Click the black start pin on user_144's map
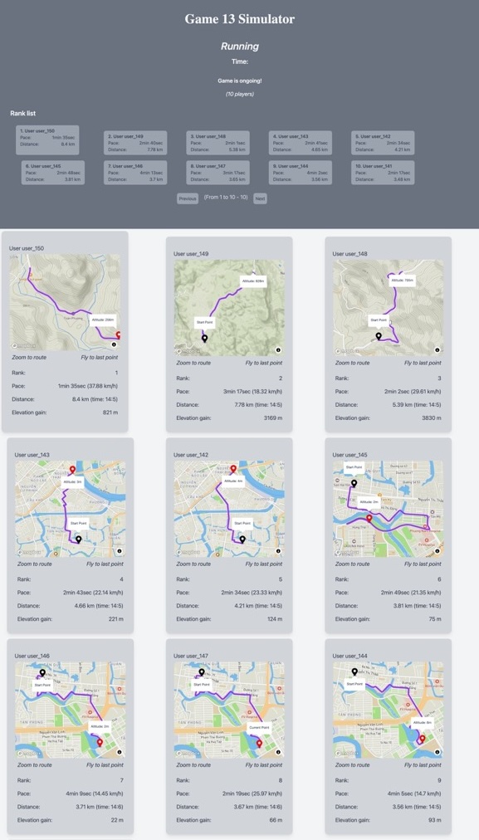This screenshot has width=479, height=840. click(x=354, y=672)
